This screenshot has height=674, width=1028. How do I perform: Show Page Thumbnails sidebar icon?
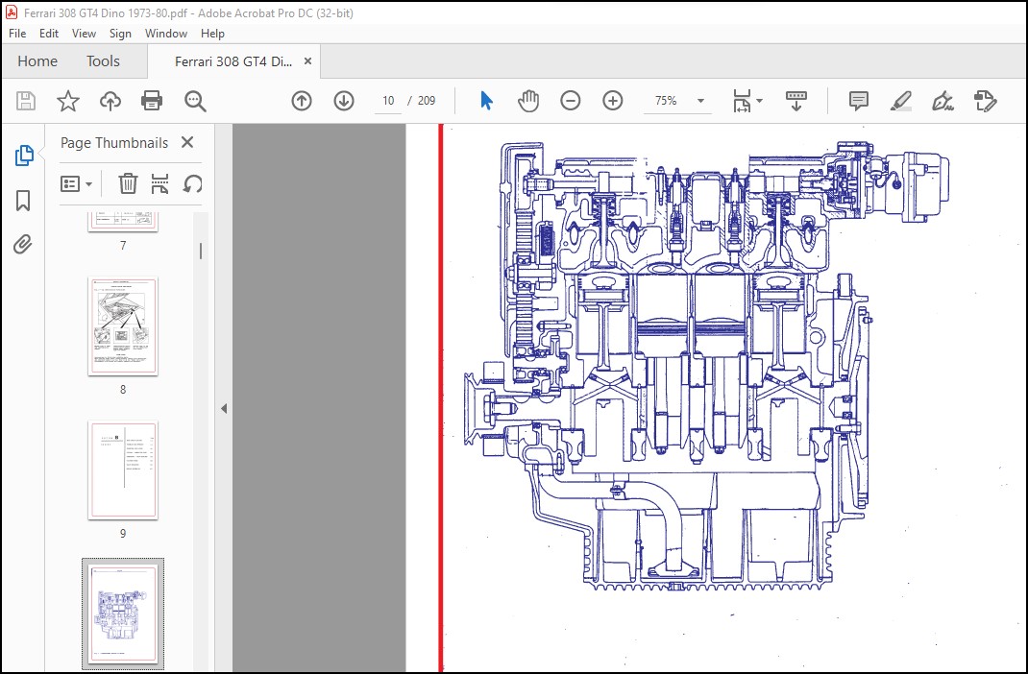pyautogui.click(x=24, y=156)
